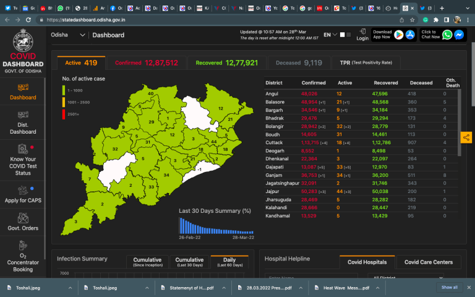This screenshot has height=297, width=475.
Task: Click Show all downloads button
Action: (450, 287)
